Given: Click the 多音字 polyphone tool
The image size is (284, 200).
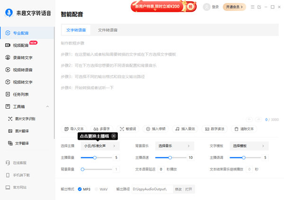Looking at the screenshot, I should (102, 128).
